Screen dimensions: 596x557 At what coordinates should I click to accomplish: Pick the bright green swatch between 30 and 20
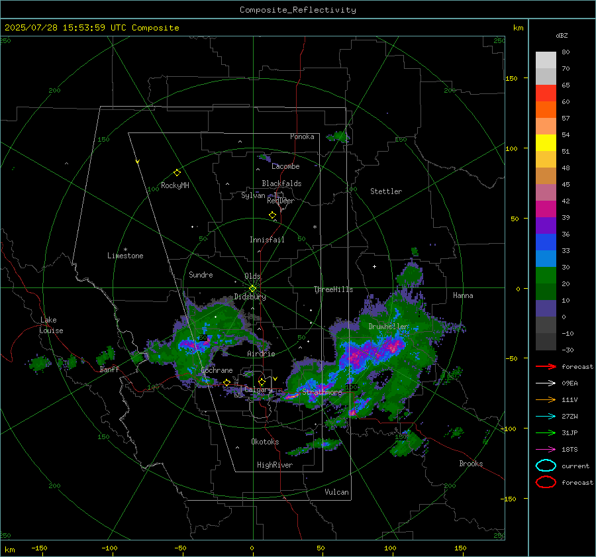click(546, 276)
